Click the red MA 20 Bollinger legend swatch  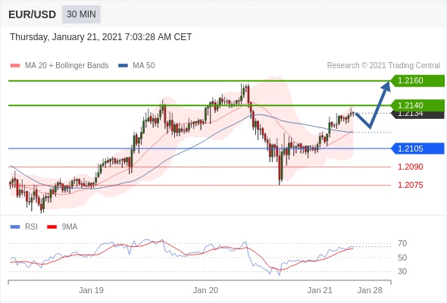pyautogui.click(x=15, y=66)
